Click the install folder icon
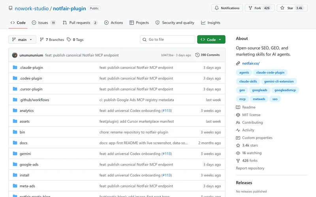The width and height of the screenshot is (316, 197). [15, 175]
